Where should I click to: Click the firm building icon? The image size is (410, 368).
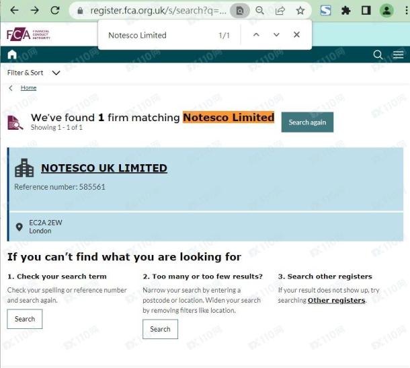[24, 168]
